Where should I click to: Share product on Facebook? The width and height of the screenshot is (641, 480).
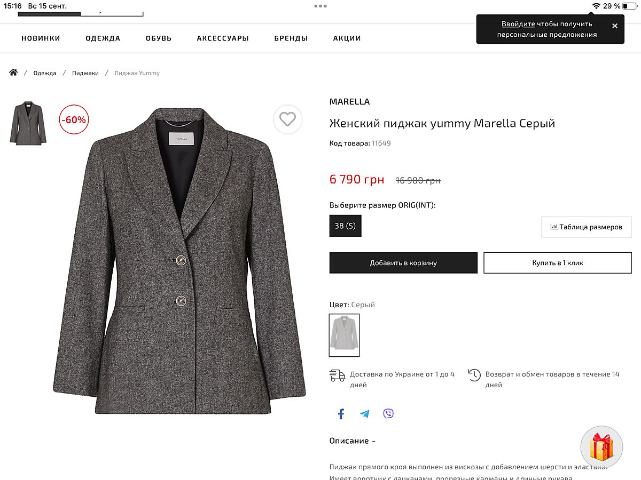point(341,414)
